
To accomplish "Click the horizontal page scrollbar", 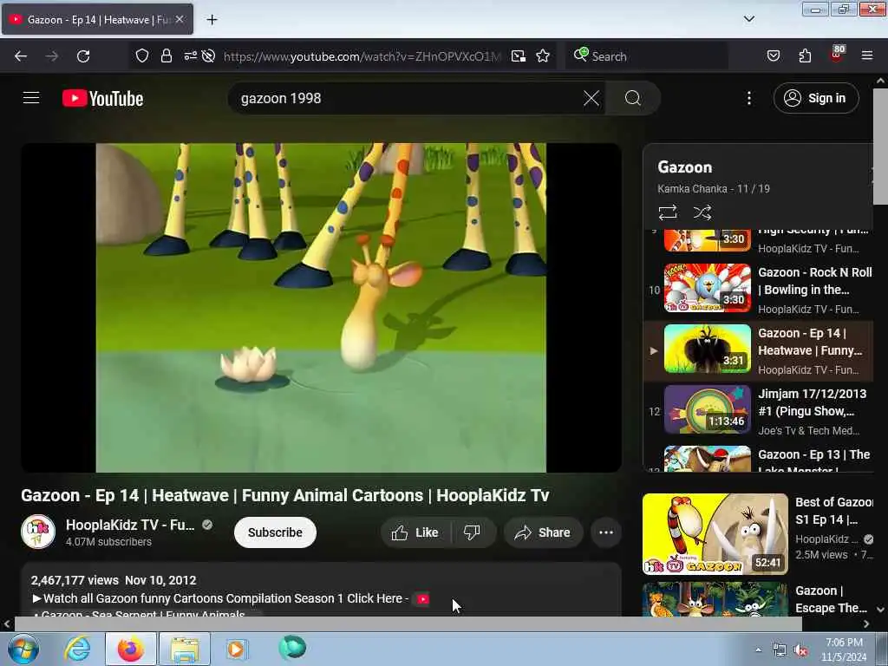I will (x=408, y=624).
